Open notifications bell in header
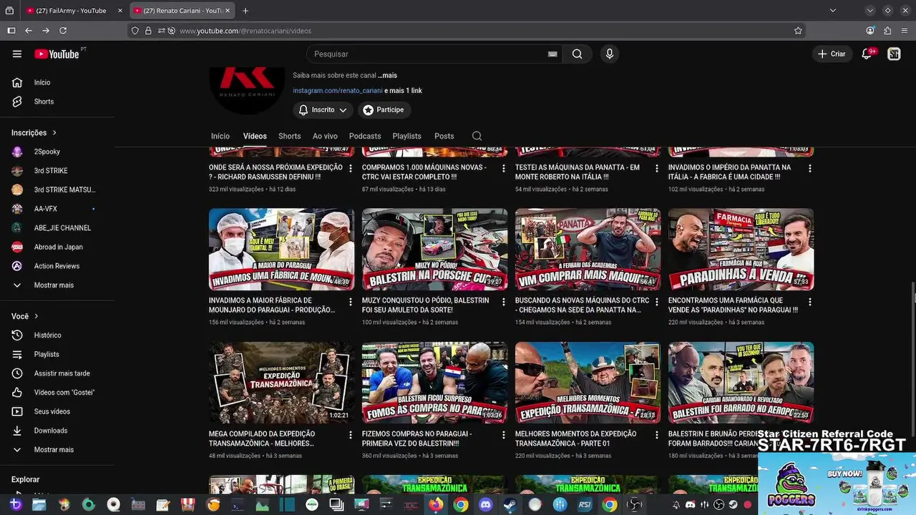 (867, 54)
